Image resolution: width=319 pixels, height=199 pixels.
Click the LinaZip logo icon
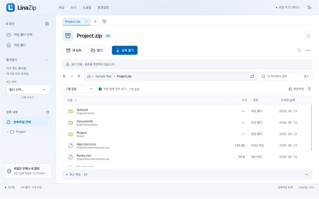10,7
